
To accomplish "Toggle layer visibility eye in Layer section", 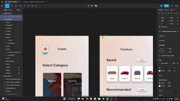I will 177,63.
